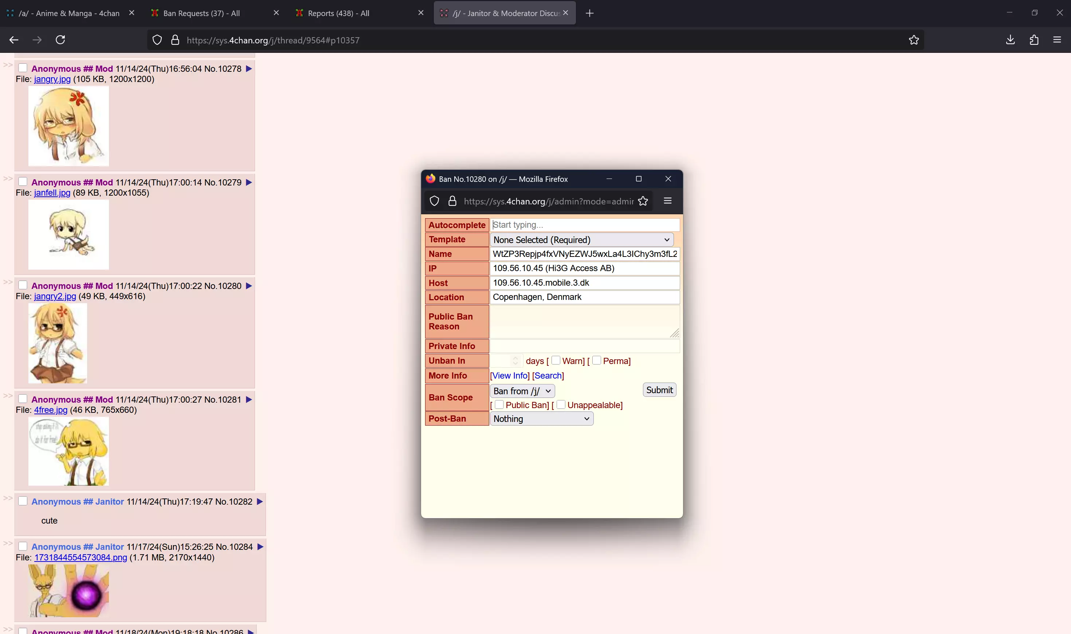Click the bookmark star in the ban popup

pyautogui.click(x=643, y=201)
